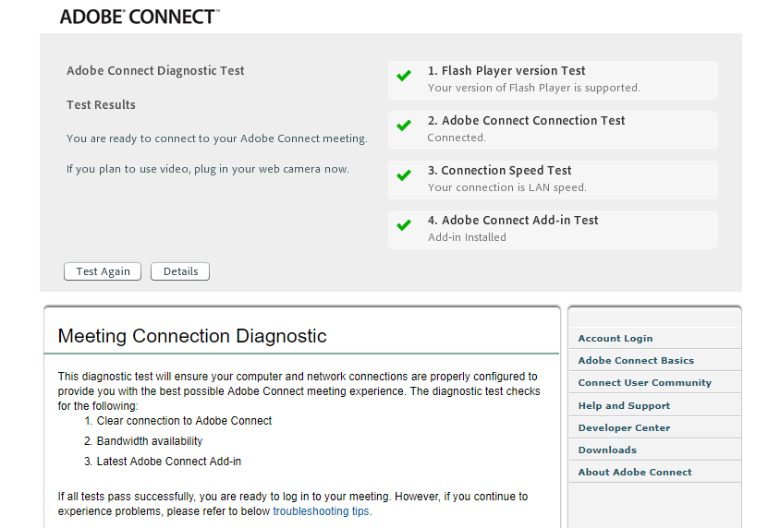Open Help and Support

[x=624, y=406]
